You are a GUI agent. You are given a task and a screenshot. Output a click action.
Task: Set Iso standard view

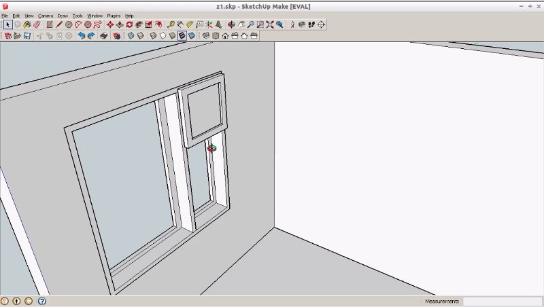tap(206, 36)
